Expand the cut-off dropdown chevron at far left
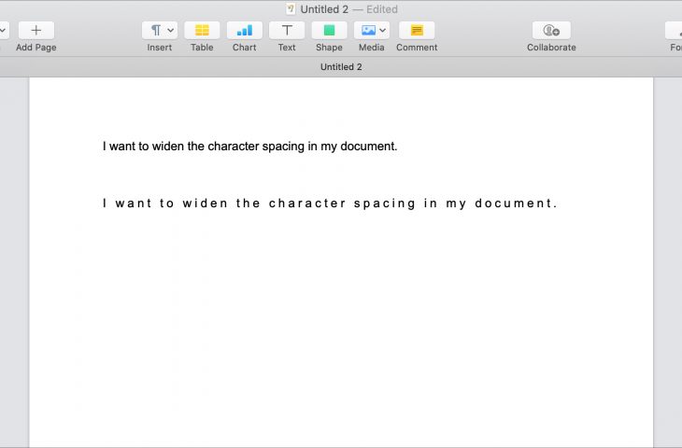 [x=4, y=31]
